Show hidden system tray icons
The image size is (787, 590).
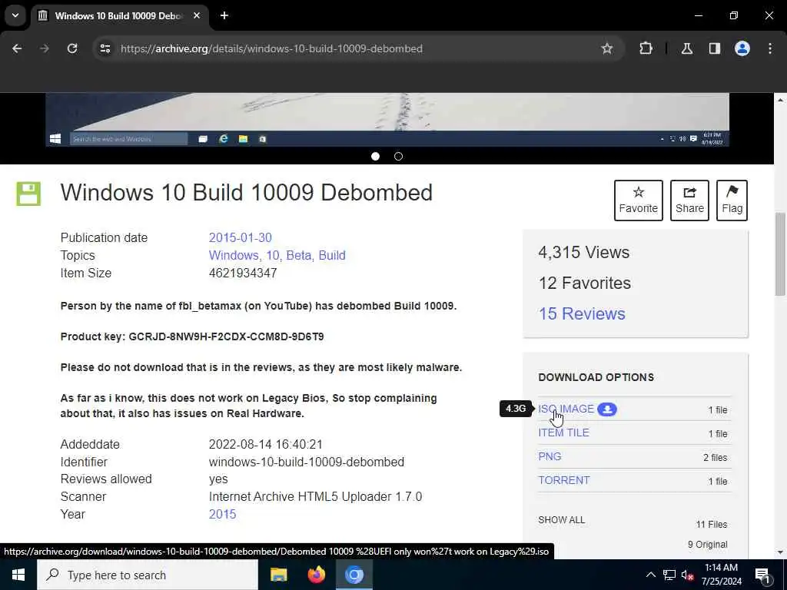[650, 575]
